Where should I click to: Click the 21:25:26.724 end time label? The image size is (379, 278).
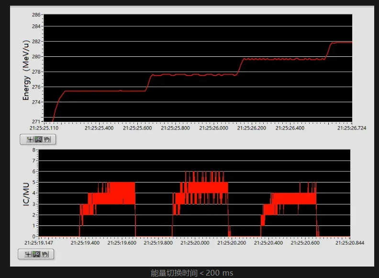352,128
